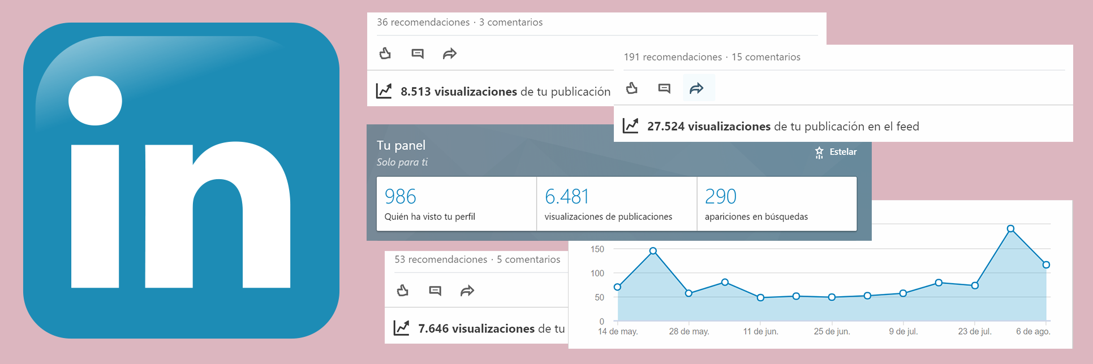Select the chart data point above 25 de jun.
This screenshot has width=1093, height=364.
pyautogui.click(x=832, y=297)
